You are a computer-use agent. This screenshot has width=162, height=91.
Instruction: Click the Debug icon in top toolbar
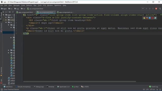pos(150,9)
